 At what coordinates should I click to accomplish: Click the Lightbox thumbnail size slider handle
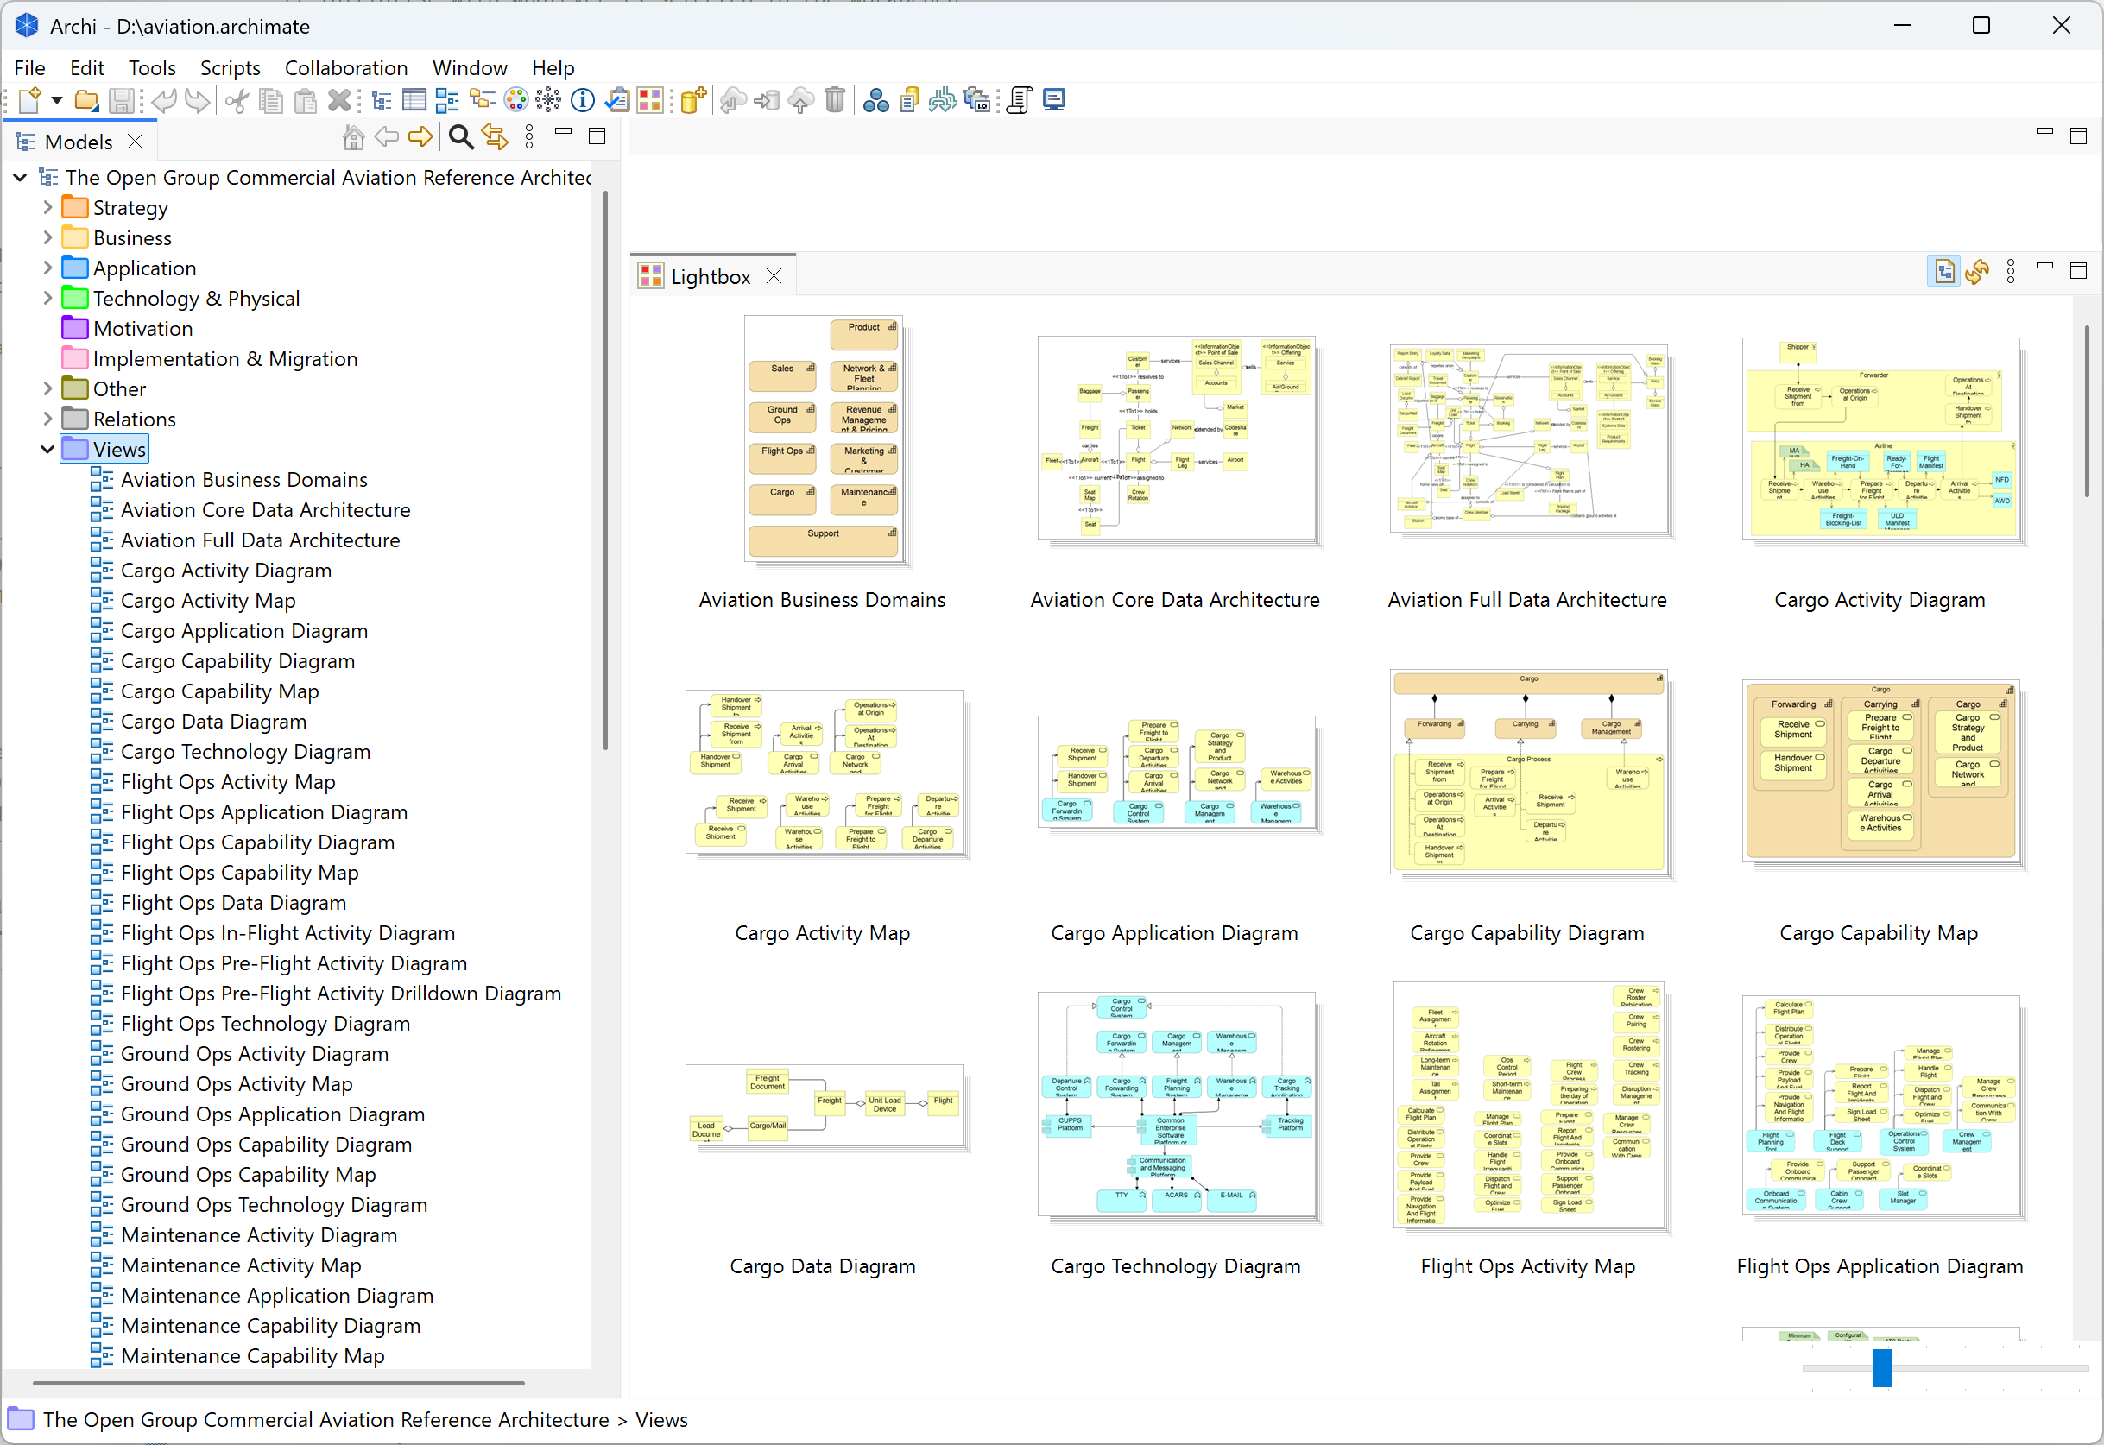point(1882,1367)
